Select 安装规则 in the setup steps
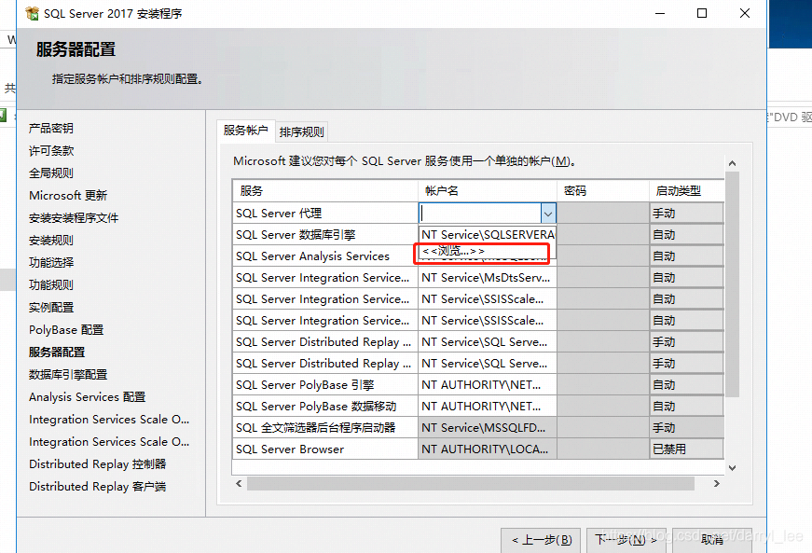 (51, 241)
